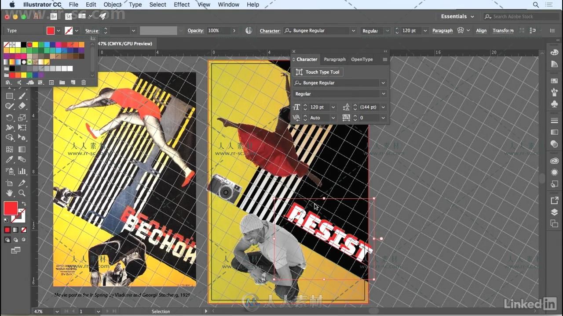Enable Draw Normal mode
This screenshot has height=316, width=563.
[x=7, y=240]
